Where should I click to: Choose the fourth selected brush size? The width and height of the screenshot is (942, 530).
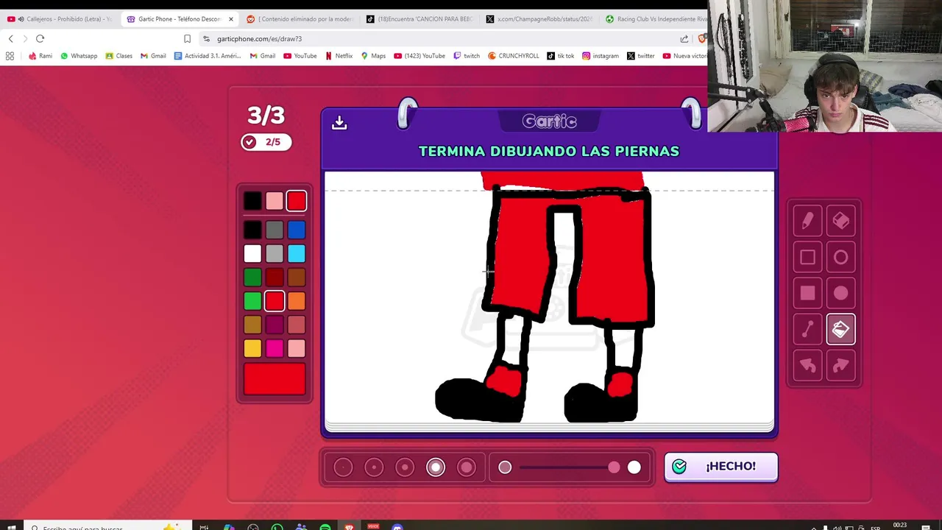[x=436, y=467]
